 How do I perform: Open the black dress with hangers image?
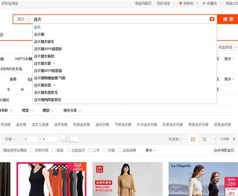[x=51, y=179]
